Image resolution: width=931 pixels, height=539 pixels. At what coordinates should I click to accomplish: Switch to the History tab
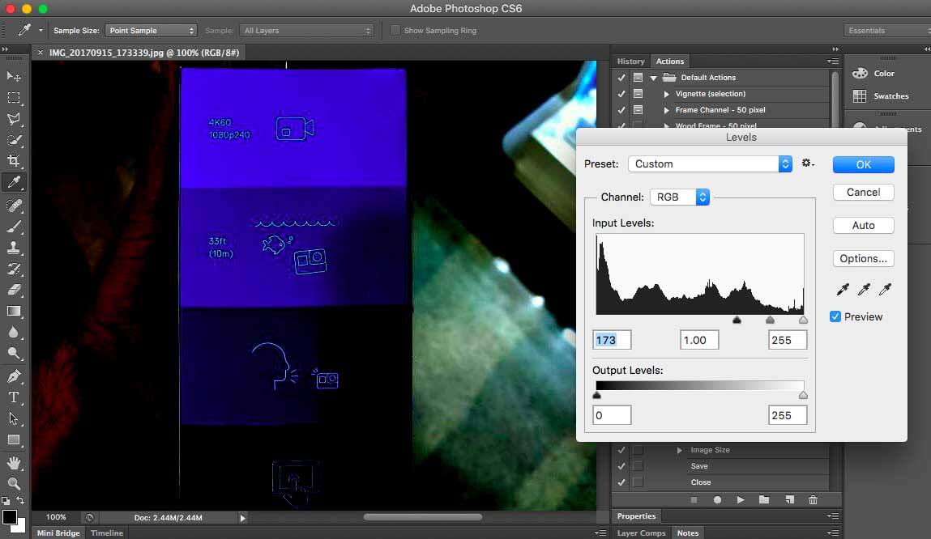coord(630,61)
